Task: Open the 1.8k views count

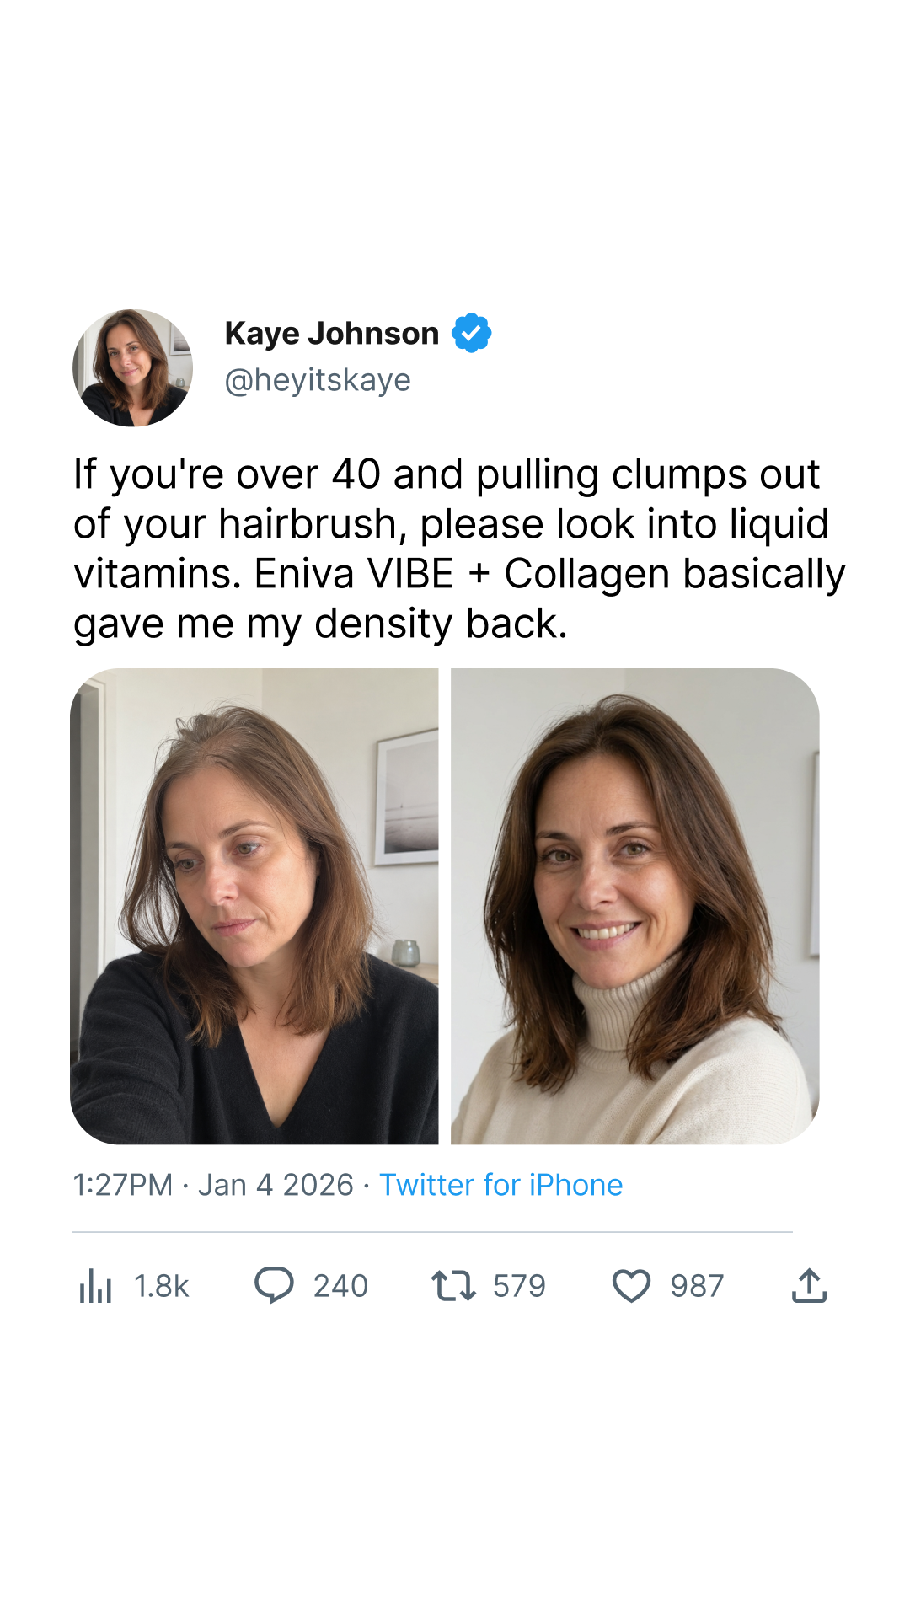Action: (x=162, y=1286)
